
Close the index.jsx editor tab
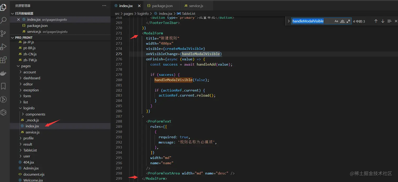tap(139, 6)
